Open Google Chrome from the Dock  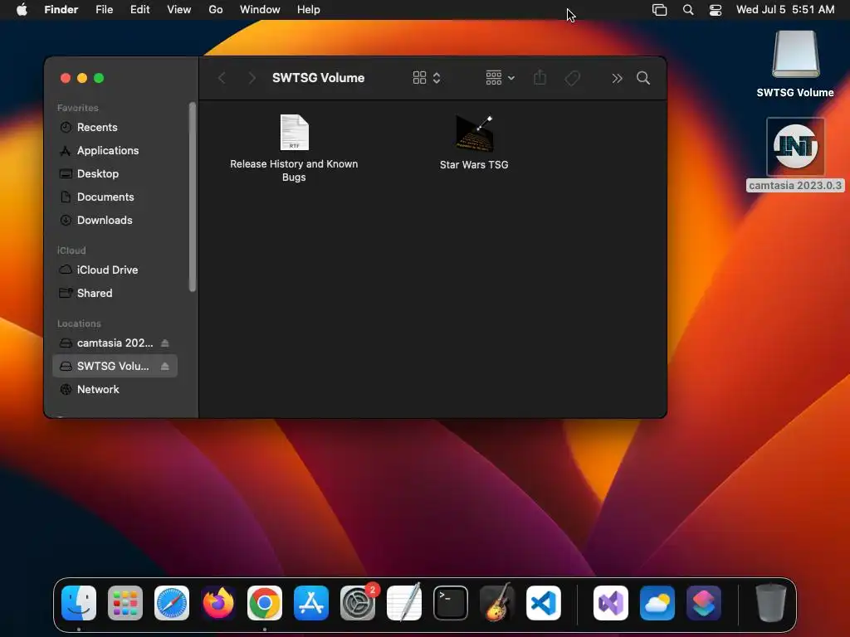[x=265, y=603]
